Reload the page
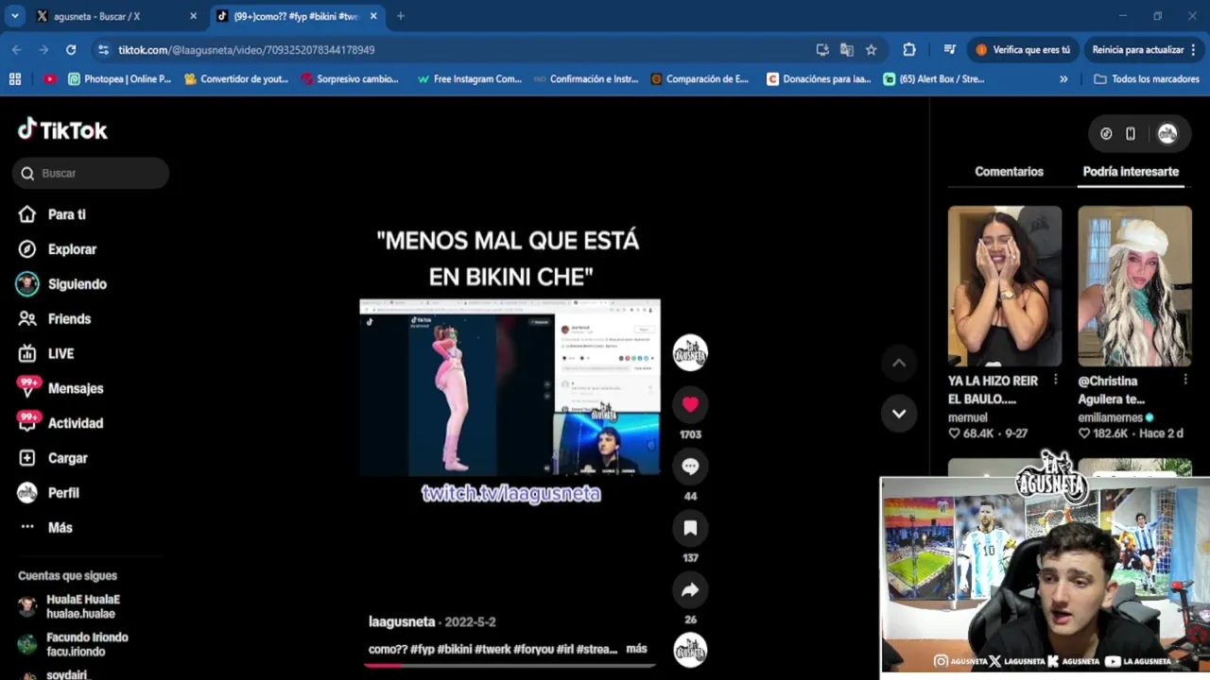1210x680 pixels. click(71, 49)
